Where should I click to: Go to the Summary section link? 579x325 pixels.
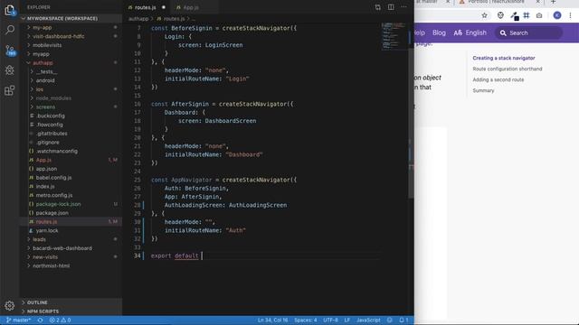[483, 90]
